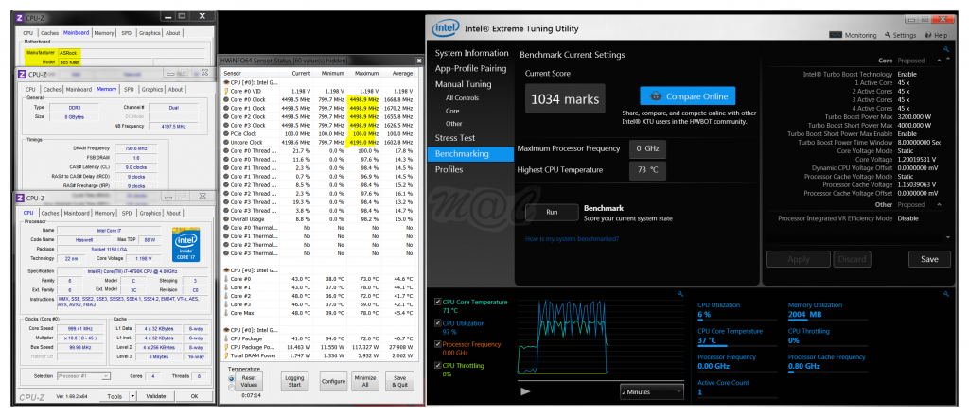Open 'How is my system benchmarked?' link
969x416 pixels.
coord(573,238)
